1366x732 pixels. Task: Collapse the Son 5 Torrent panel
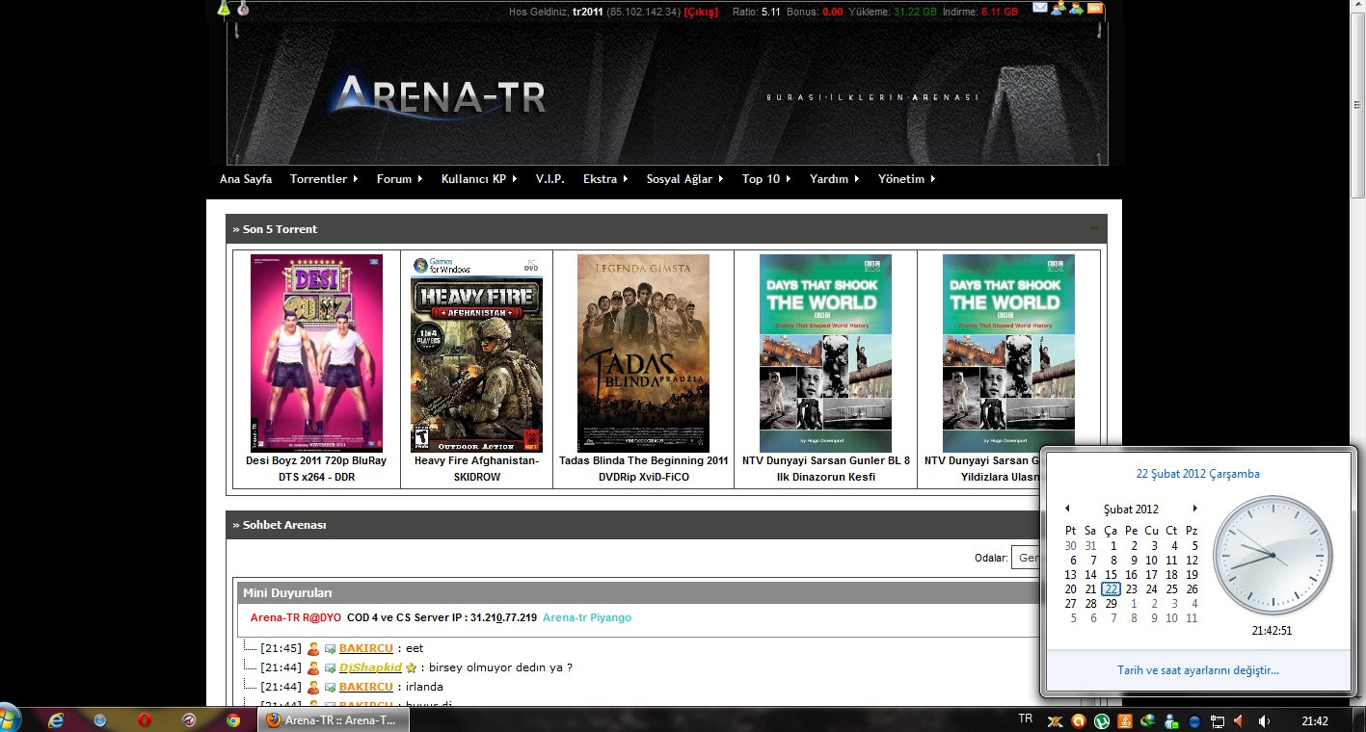[x=1094, y=228]
